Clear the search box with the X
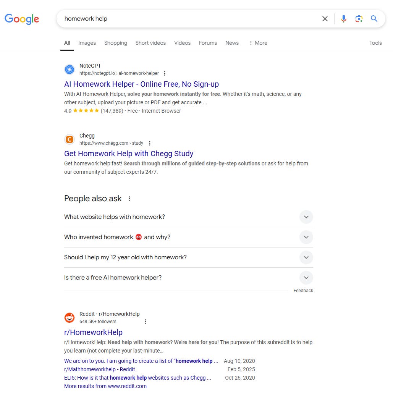The image size is (393, 393). click(325, 18)
